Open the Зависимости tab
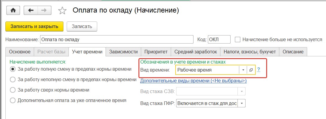Screen dimensions: 326x119 point(124,52)
